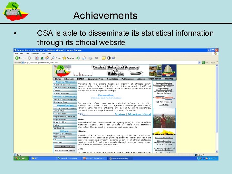Click the Branch office sidebar link
Viewport: 232px width, 174px height.
click(x=65, y=122)
